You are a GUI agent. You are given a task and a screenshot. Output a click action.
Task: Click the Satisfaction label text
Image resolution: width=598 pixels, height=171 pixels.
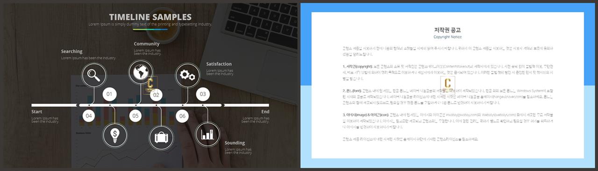click(x=219, y=64)
